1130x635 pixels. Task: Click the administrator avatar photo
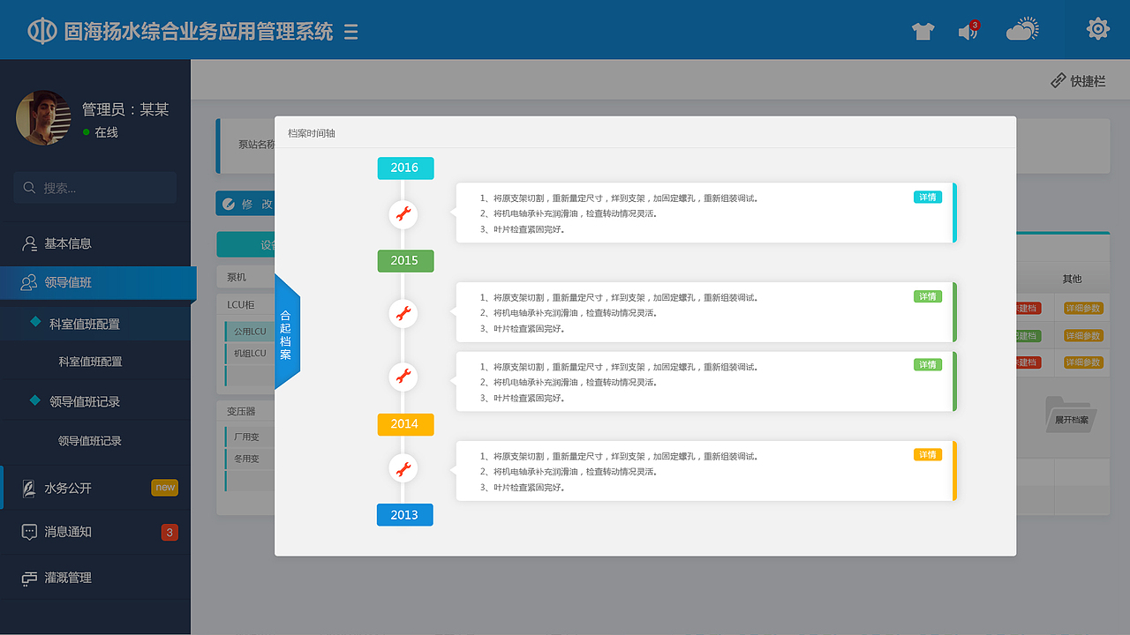(43, 117)
